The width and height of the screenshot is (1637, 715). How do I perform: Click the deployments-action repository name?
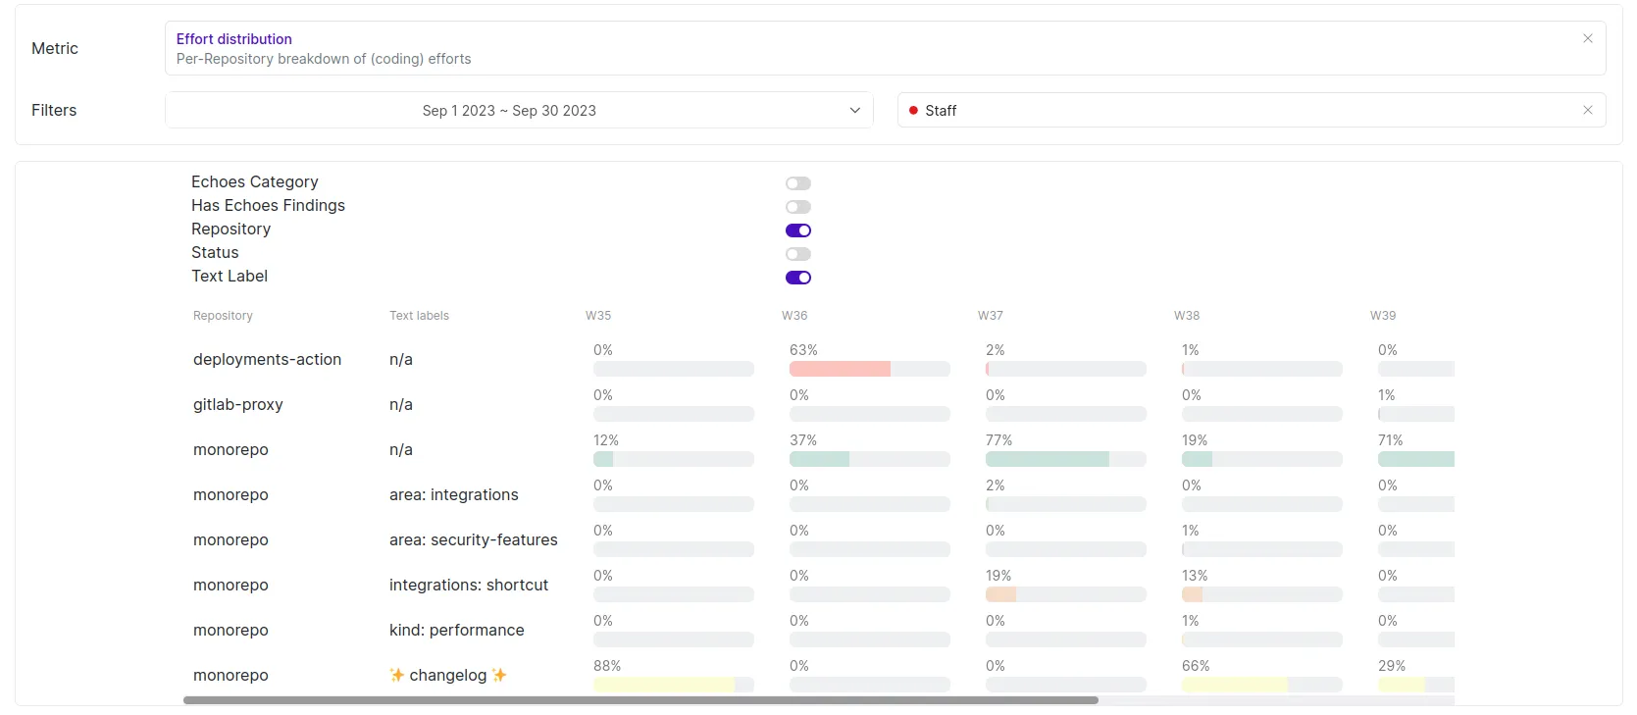coord(267,359)
